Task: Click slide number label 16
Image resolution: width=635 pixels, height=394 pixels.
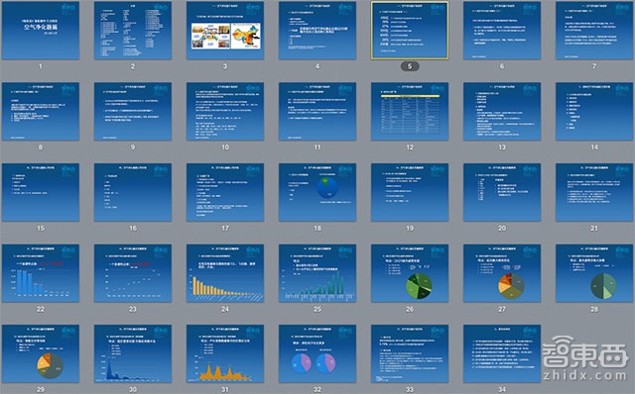Action: [133, 228]
